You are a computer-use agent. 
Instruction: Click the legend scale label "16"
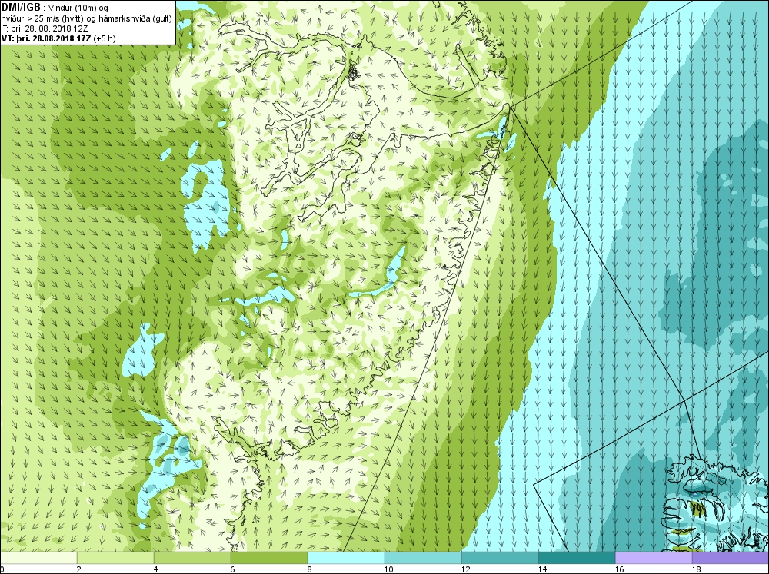619,569
